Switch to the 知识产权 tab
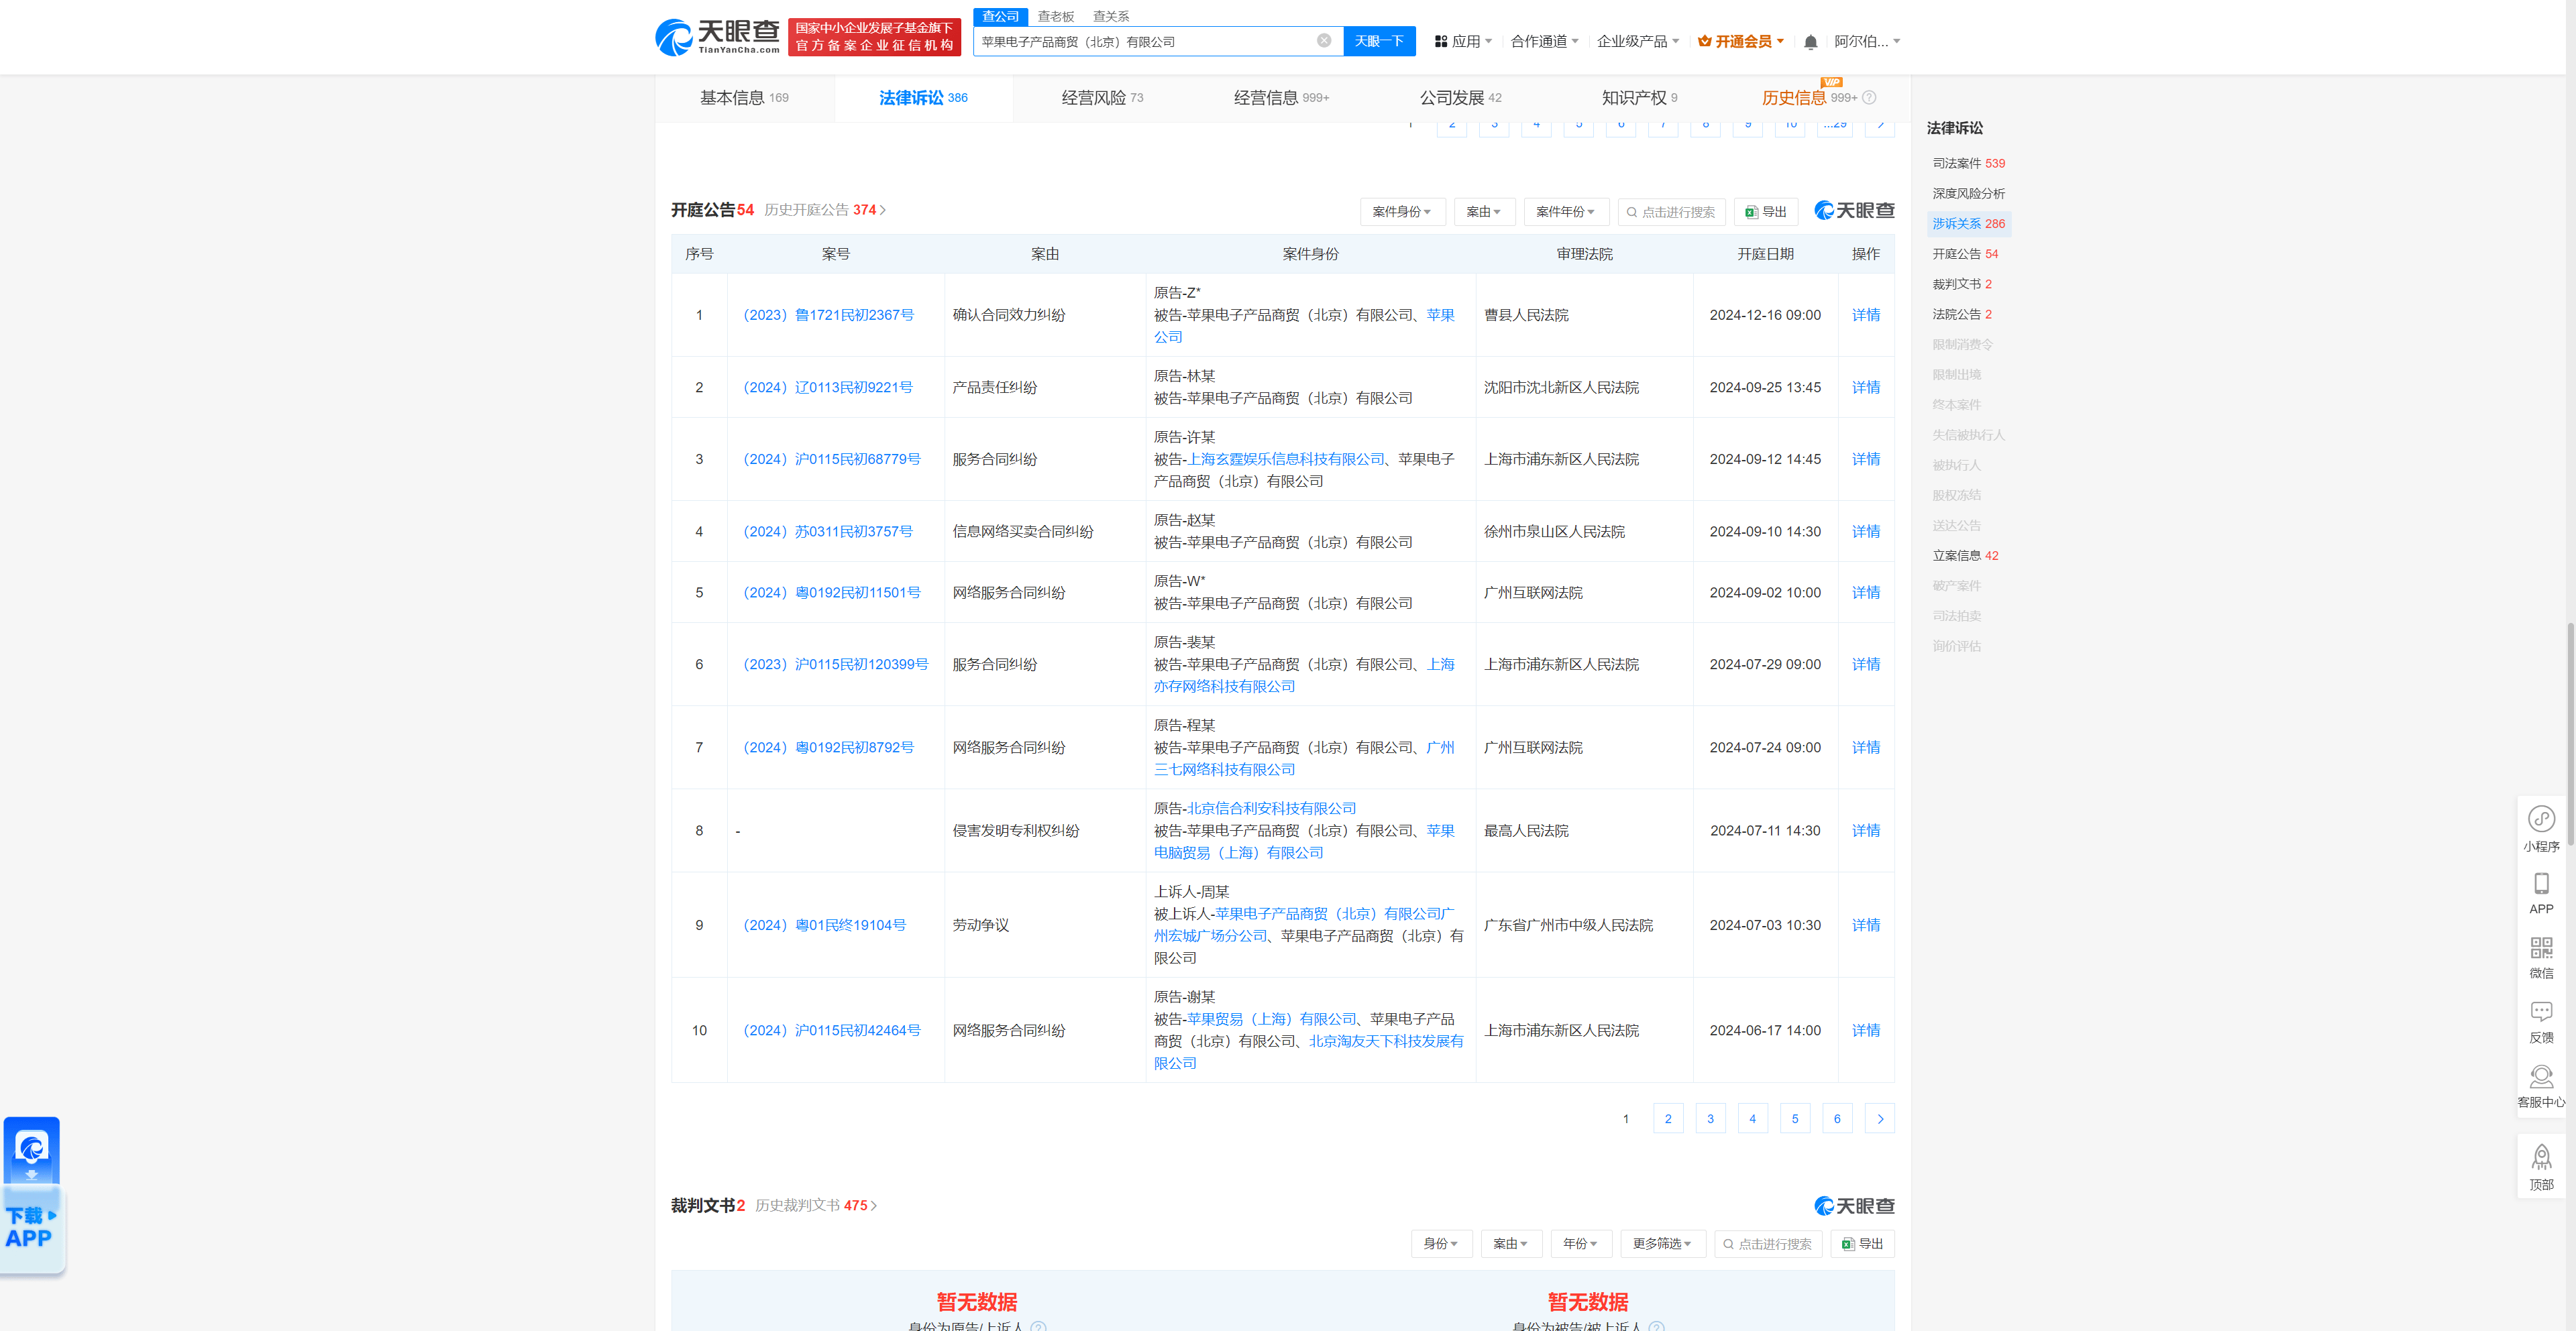 (x=1639, y=98)
